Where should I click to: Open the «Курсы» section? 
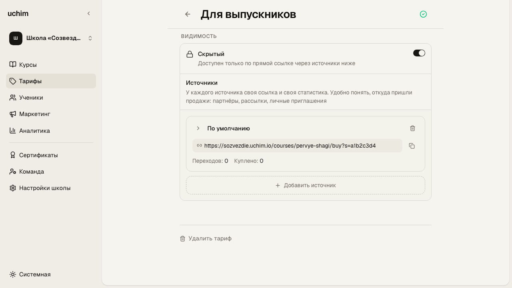pos(51,65)
